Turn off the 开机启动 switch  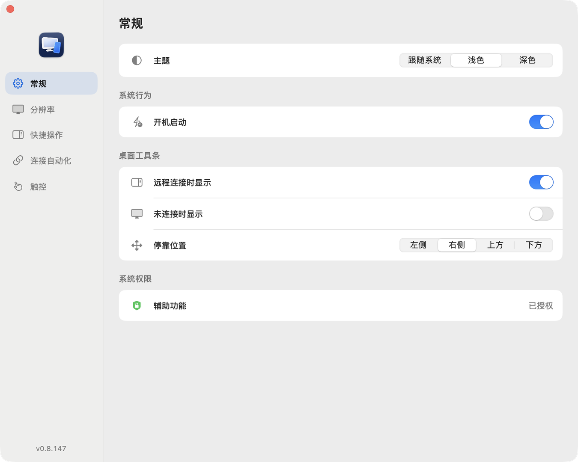click(541, 122)
